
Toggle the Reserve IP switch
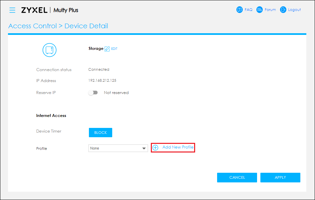click(93, 93)
